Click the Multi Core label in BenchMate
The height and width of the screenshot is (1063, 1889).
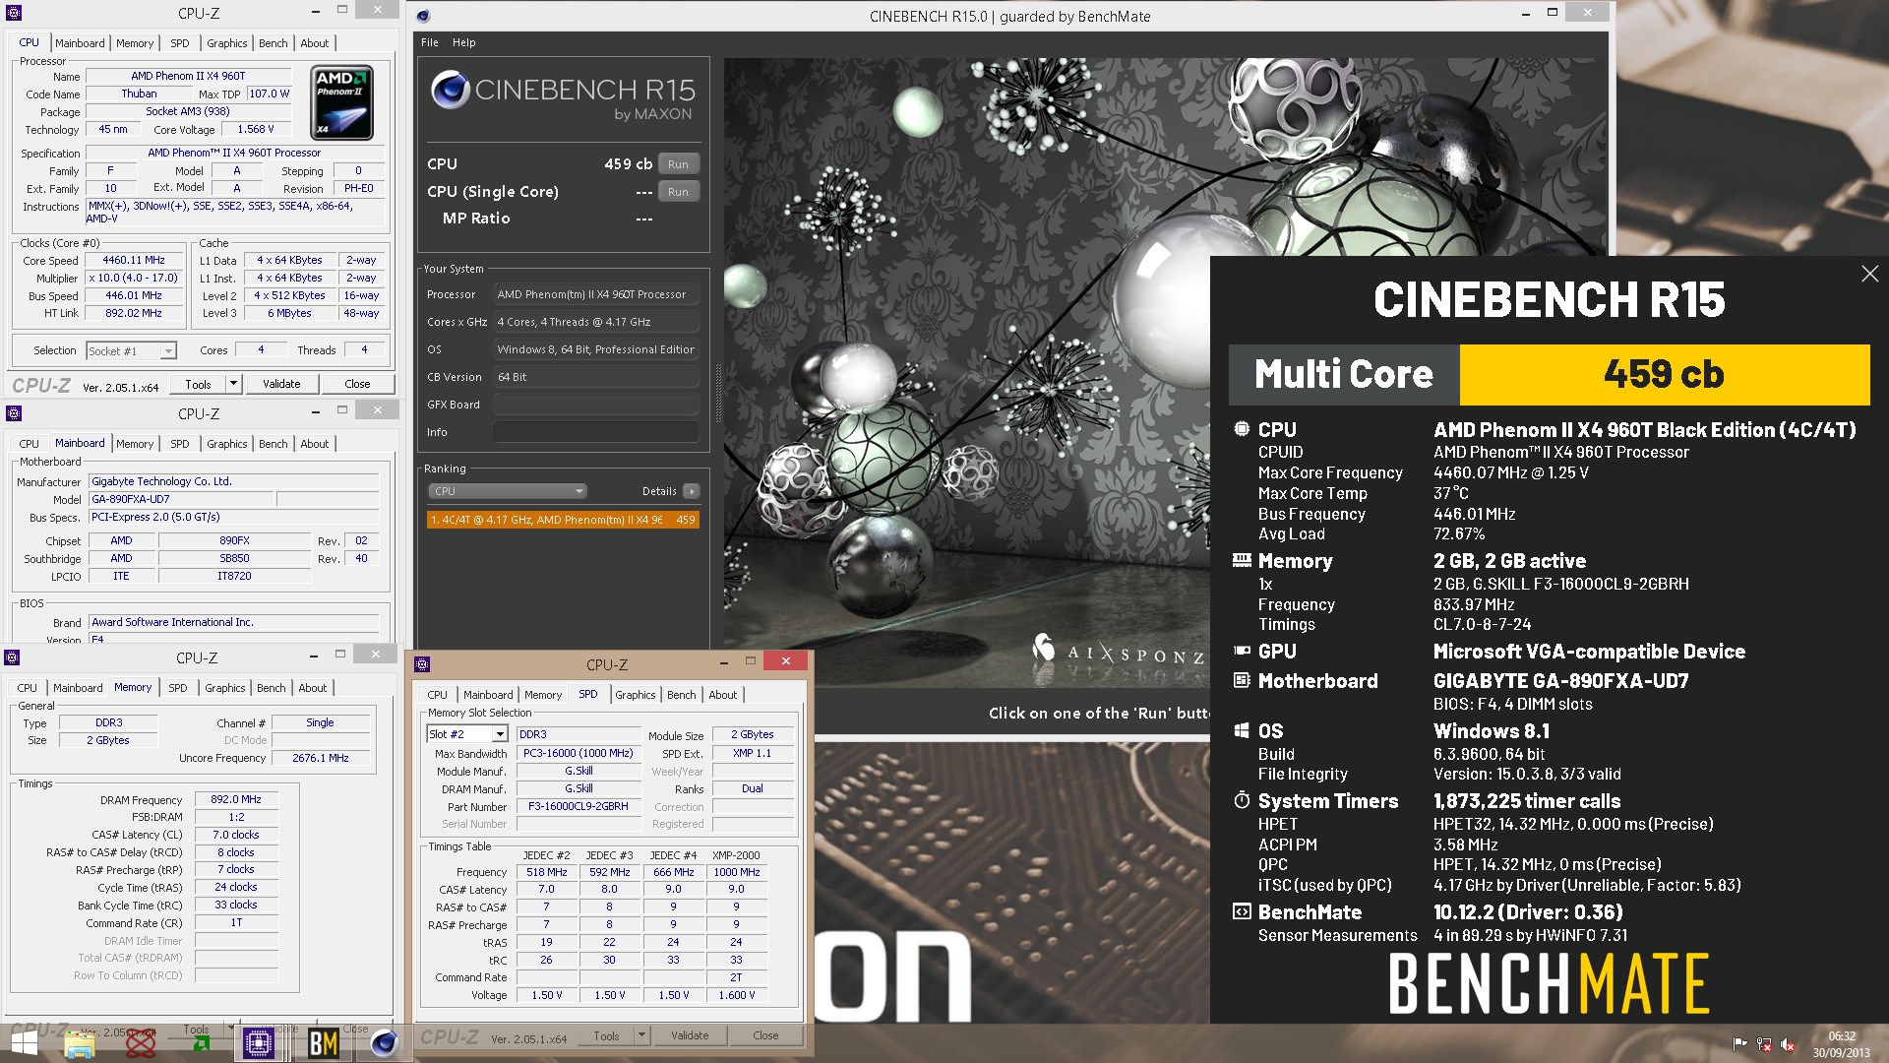pos(1344,374)
